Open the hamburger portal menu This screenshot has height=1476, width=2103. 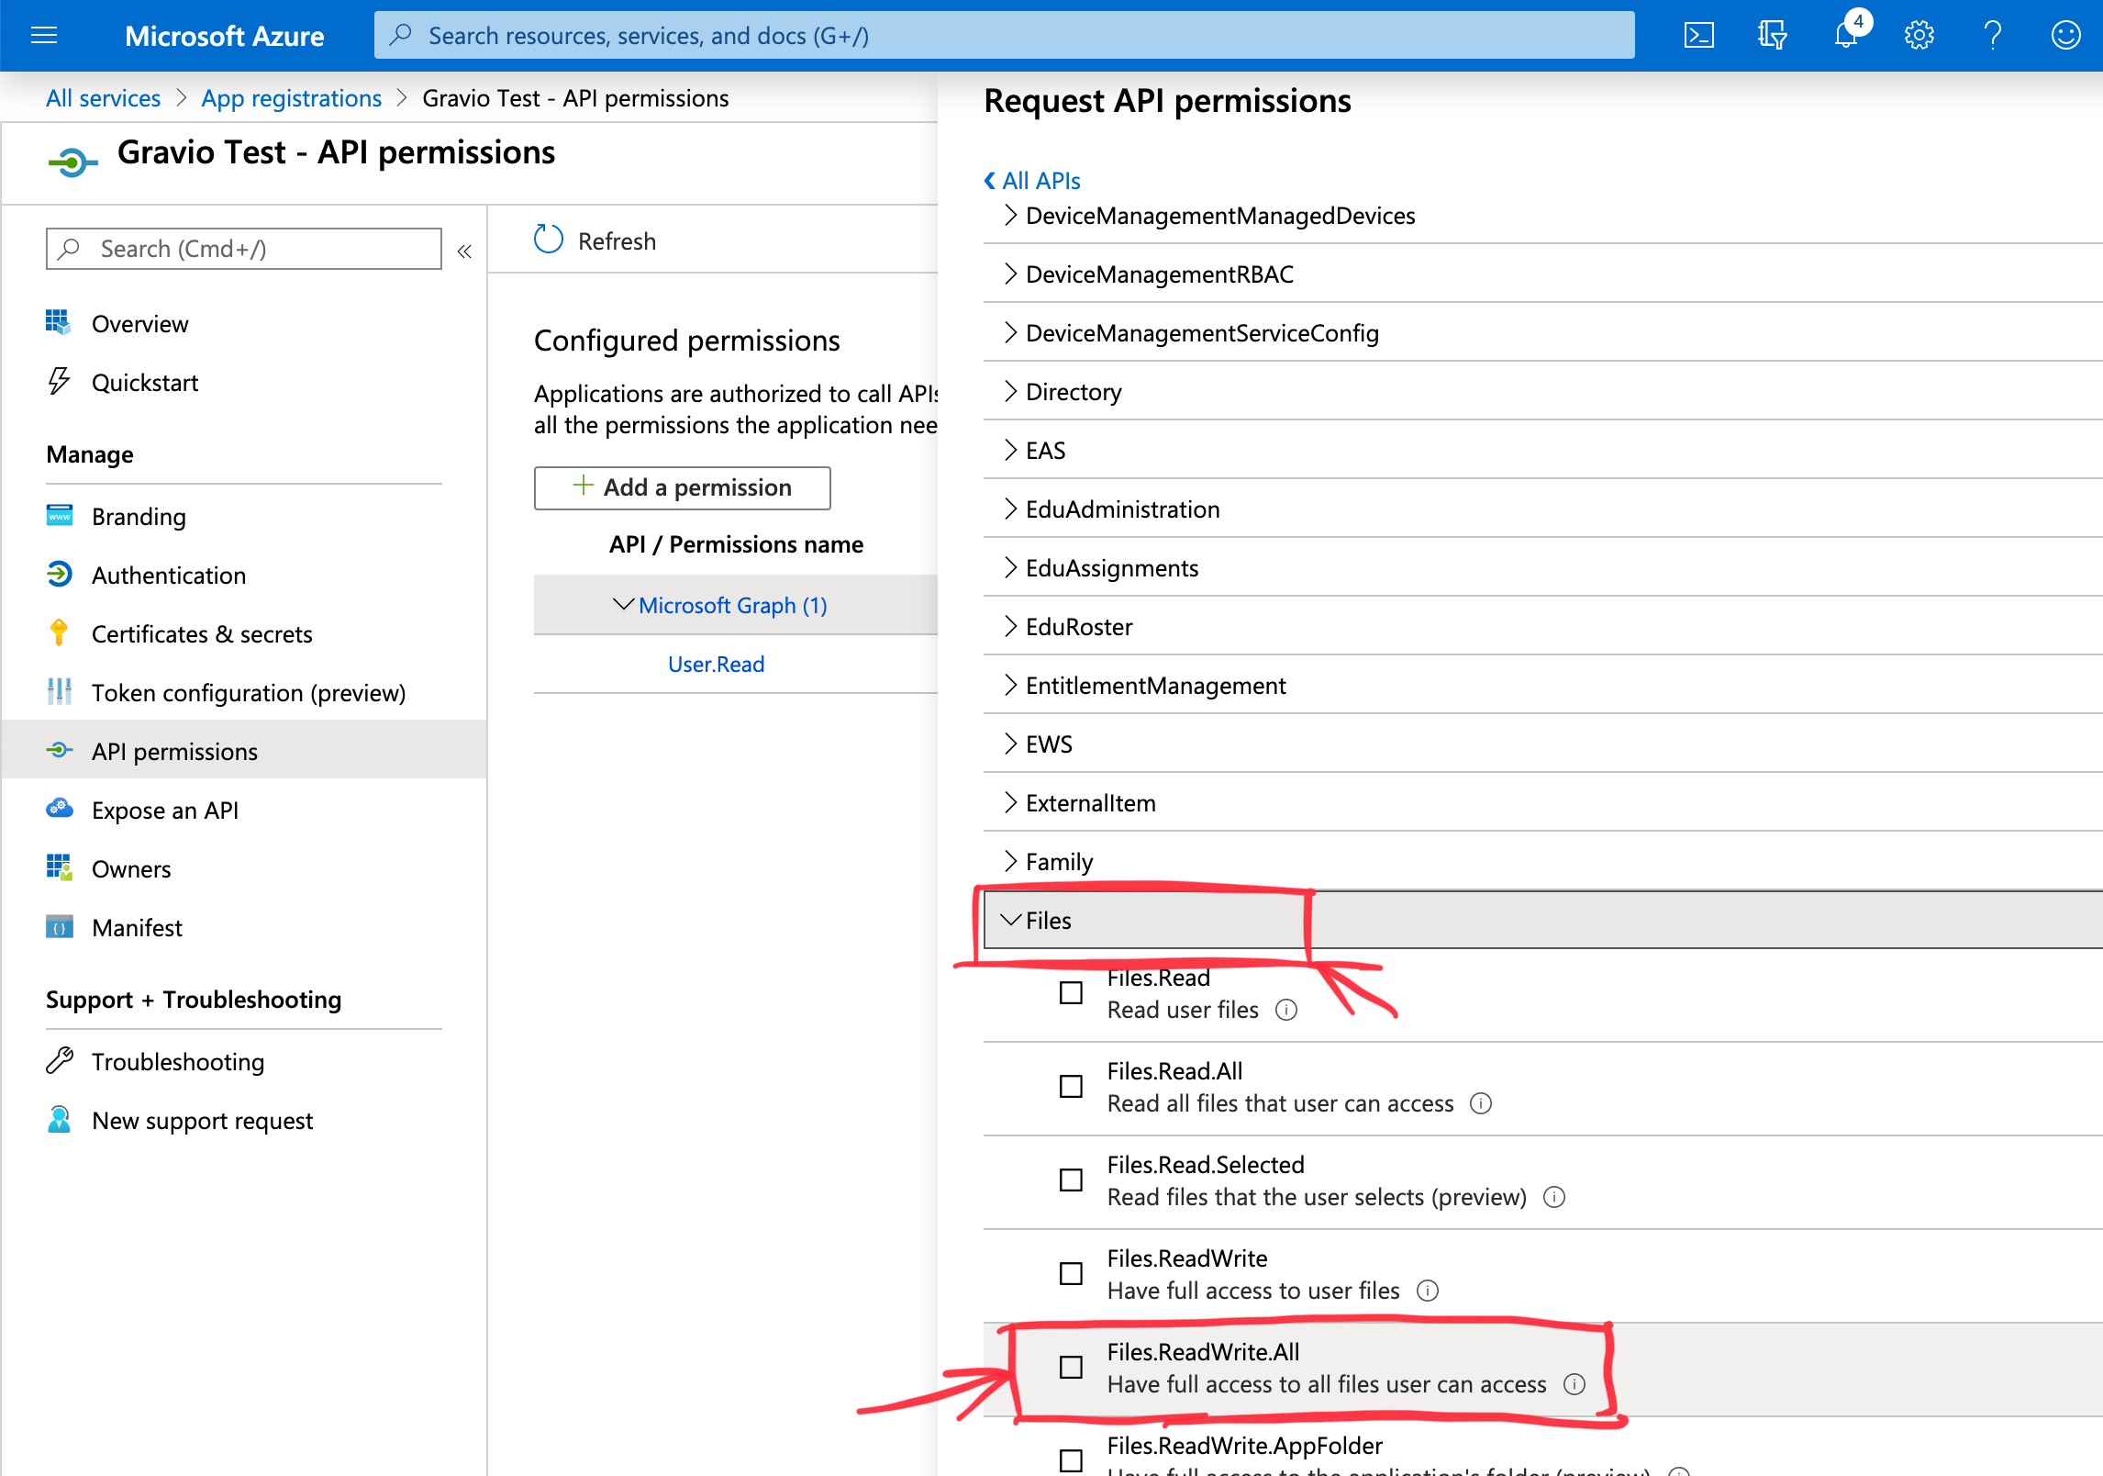(44, 36)
